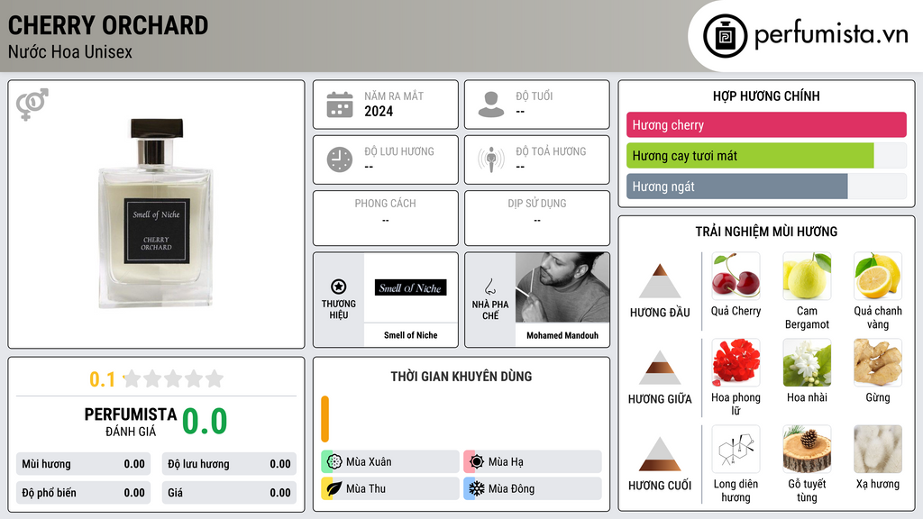Viewport: 923px width, 519px height.
Task: Click the CHERRY ORCHARD title text
Action: tap(108, 25)
